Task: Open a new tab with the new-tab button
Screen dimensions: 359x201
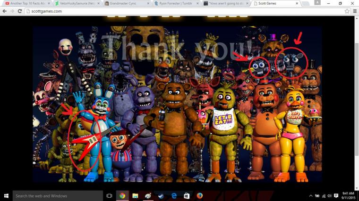Action: (x=305, y=3)
